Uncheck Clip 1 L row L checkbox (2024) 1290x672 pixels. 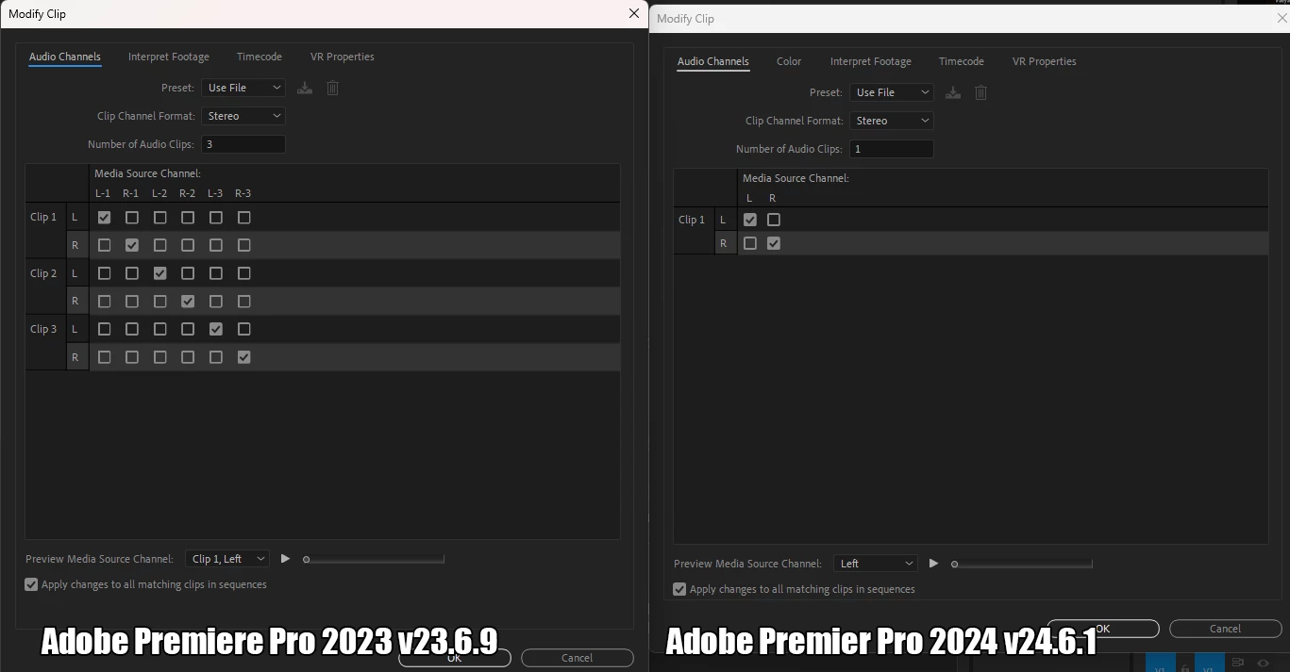click(750, 220)
